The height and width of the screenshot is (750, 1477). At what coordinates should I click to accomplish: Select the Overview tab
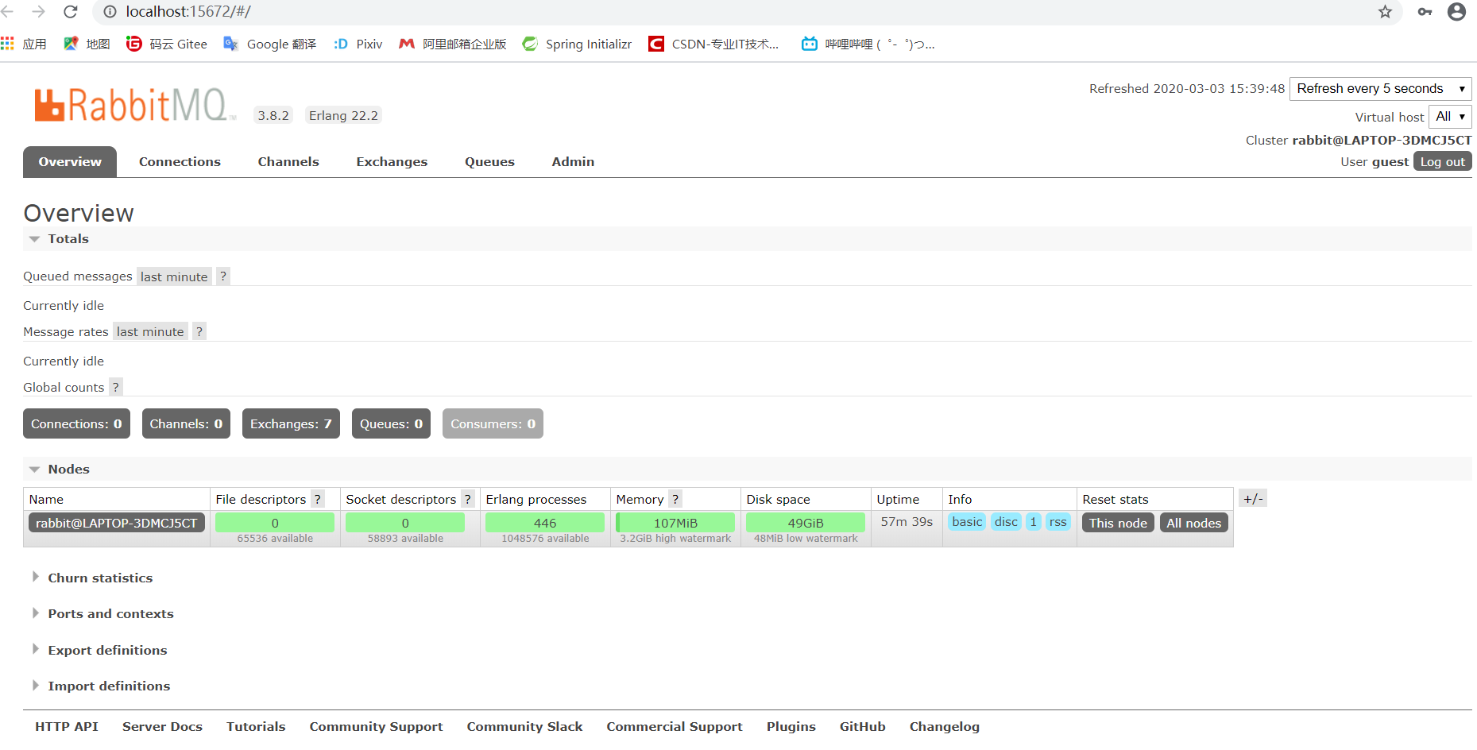pyautogui.click(x=70, y=161)
